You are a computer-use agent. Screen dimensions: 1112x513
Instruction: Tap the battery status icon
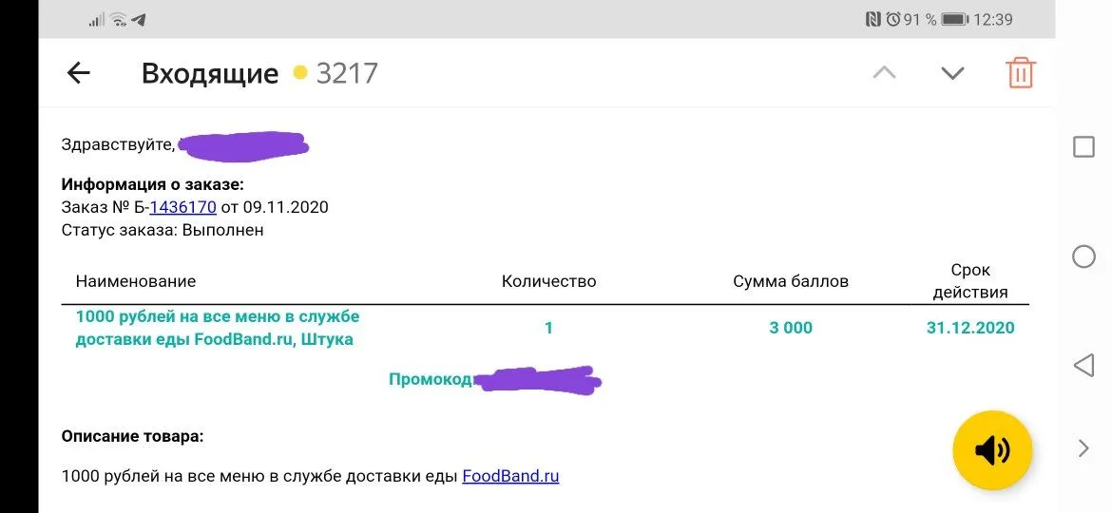955,19
